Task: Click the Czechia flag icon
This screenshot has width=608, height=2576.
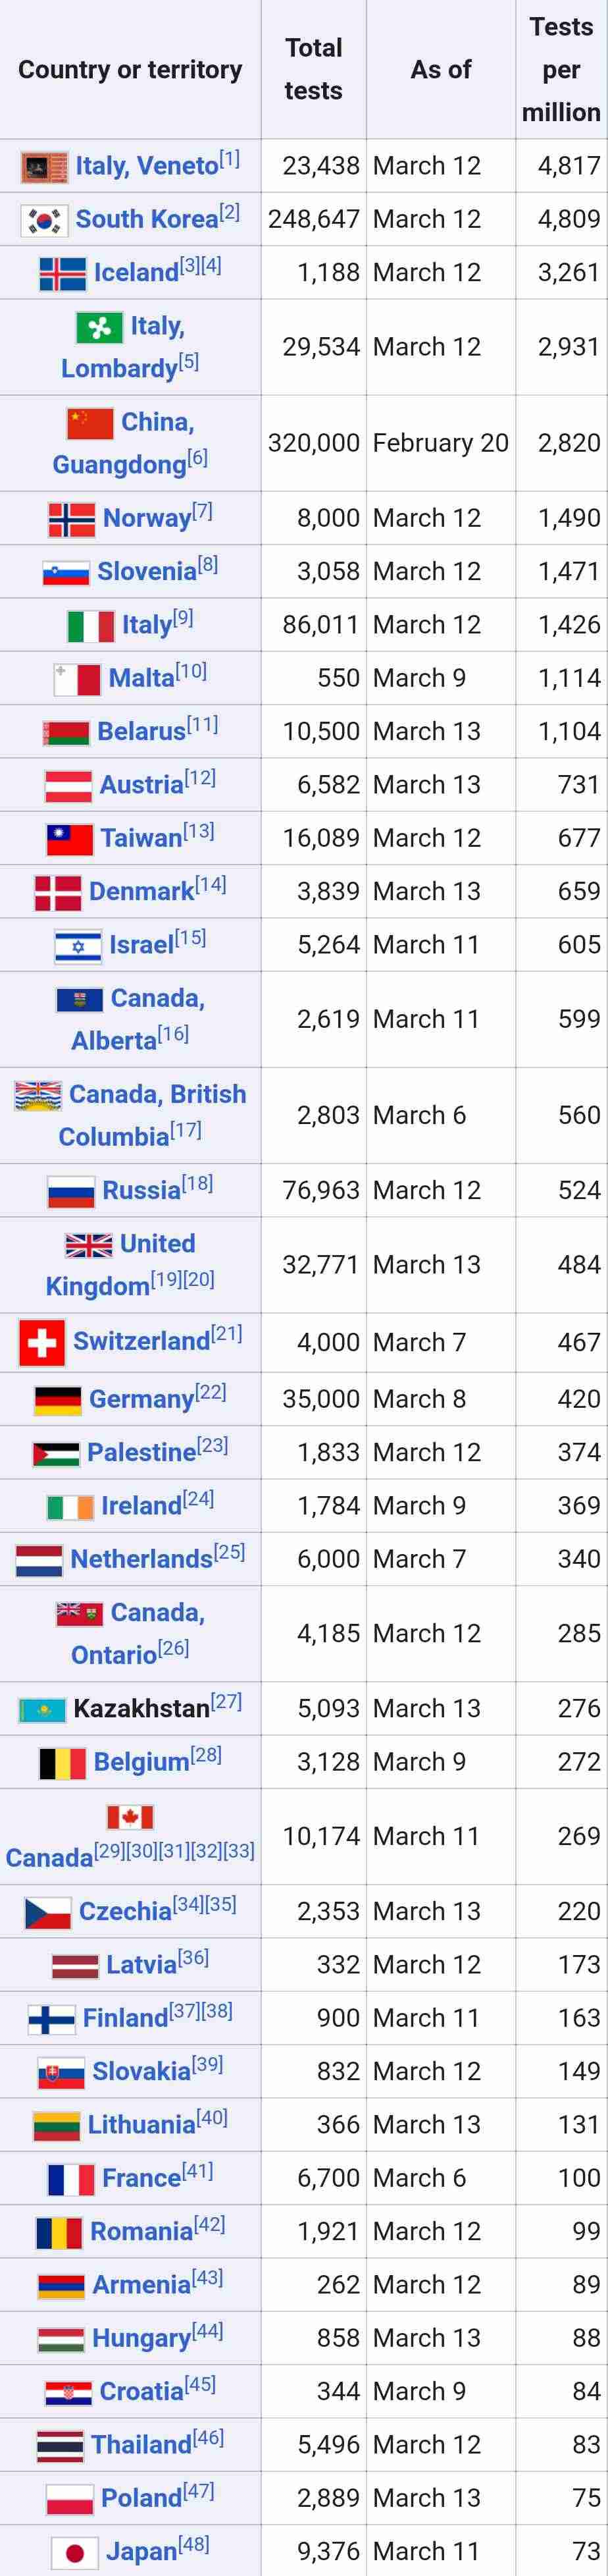Action: pos(48,1913)
